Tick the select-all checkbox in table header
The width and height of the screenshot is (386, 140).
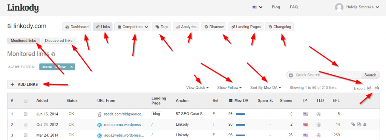point(25,100)
